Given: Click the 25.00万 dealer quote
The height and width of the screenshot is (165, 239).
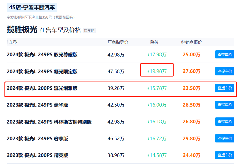Looking at the screenshot, I should click(x=191, y=55).
